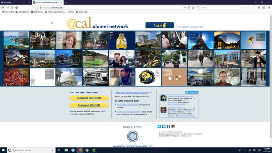Click the Windows taskbar search box
272x153 pixels.
pyautogui.click(x=31, y=150)
